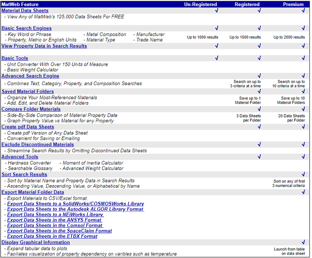This screenshot has width=312, height=258.
Task: Click 'Export Materials to CSV/Excel format' line
Action: click(46, 198)
